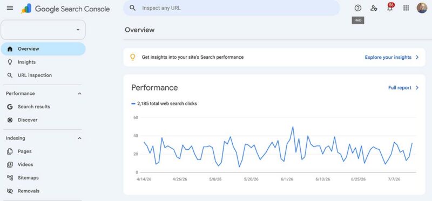Open Removals in the sidebar
432x201 pixels.
click(x=43, y=191)
